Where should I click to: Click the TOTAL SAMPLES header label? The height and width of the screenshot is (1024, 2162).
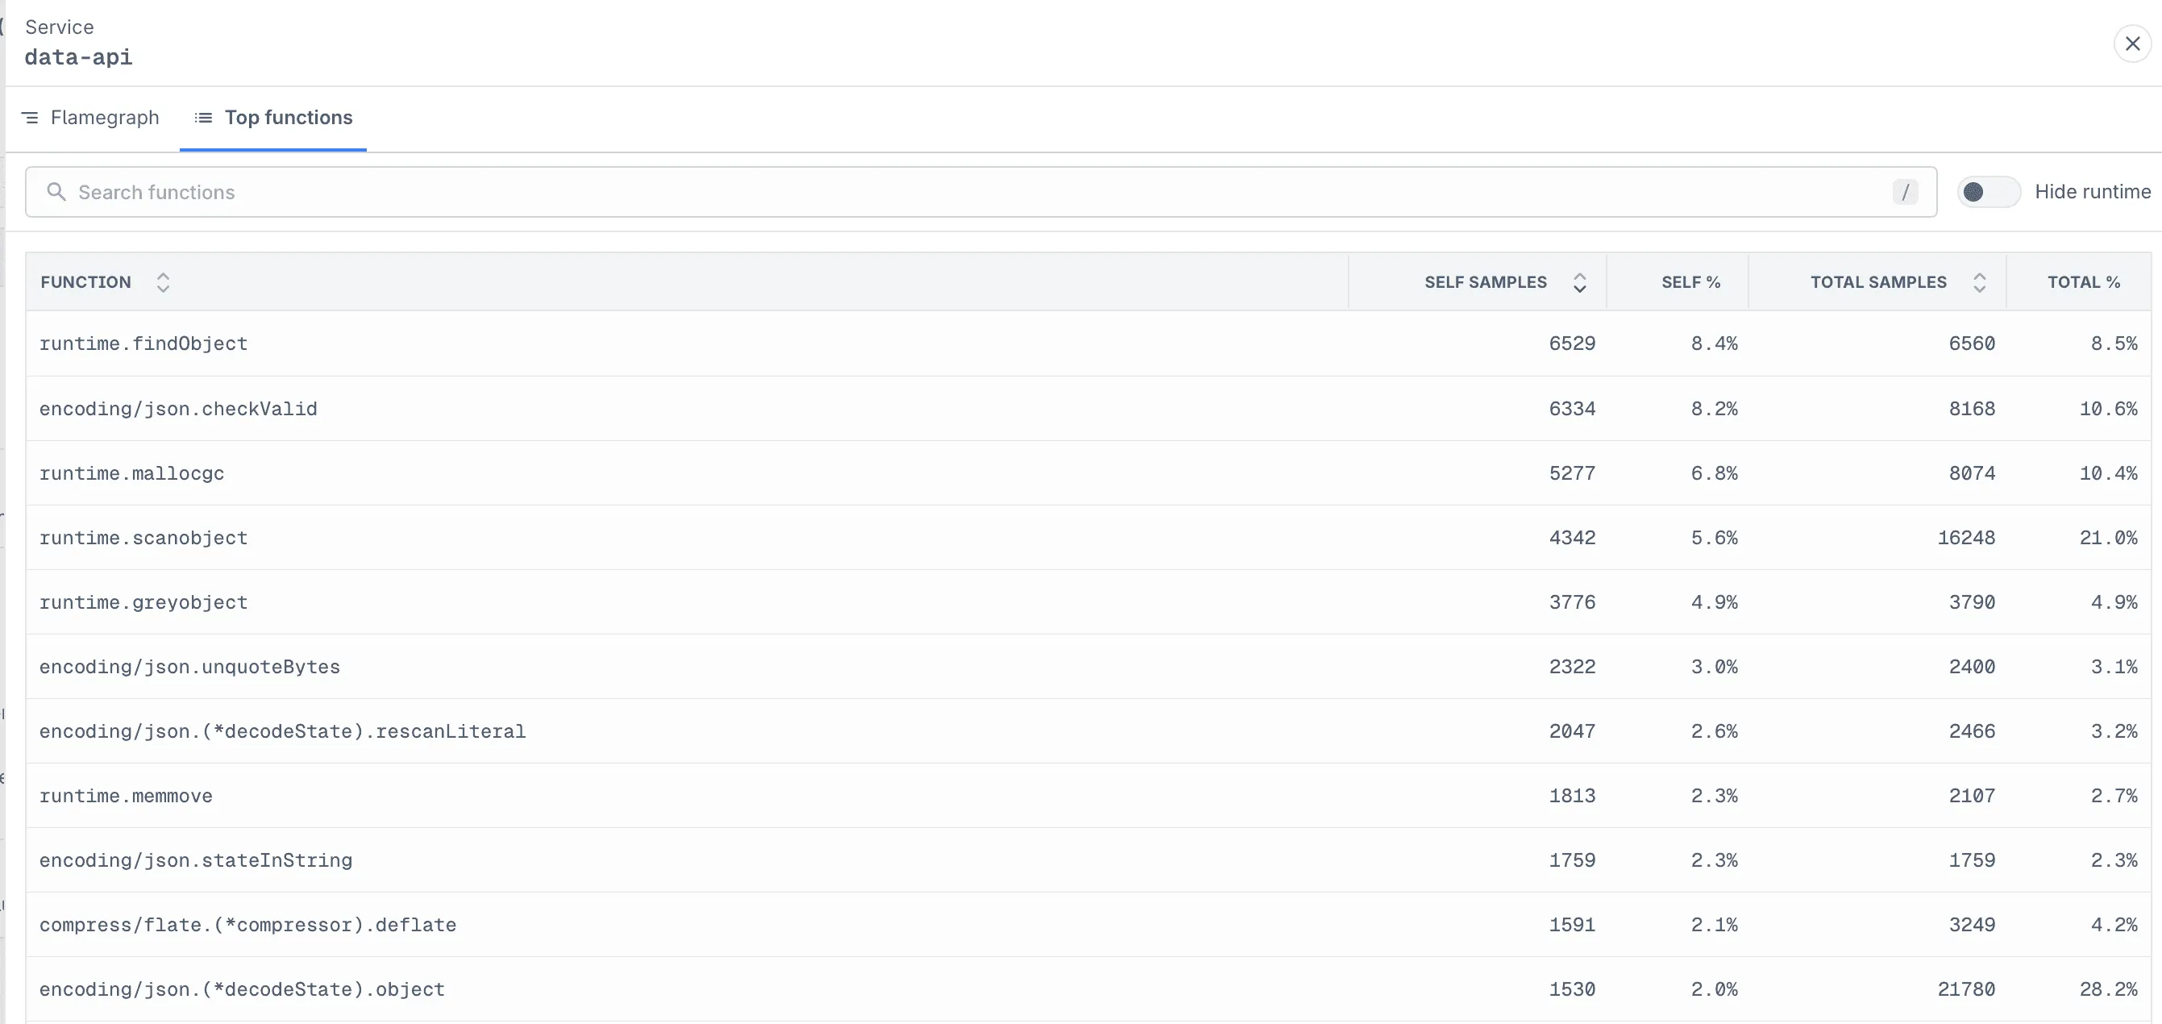(1877, 282)
